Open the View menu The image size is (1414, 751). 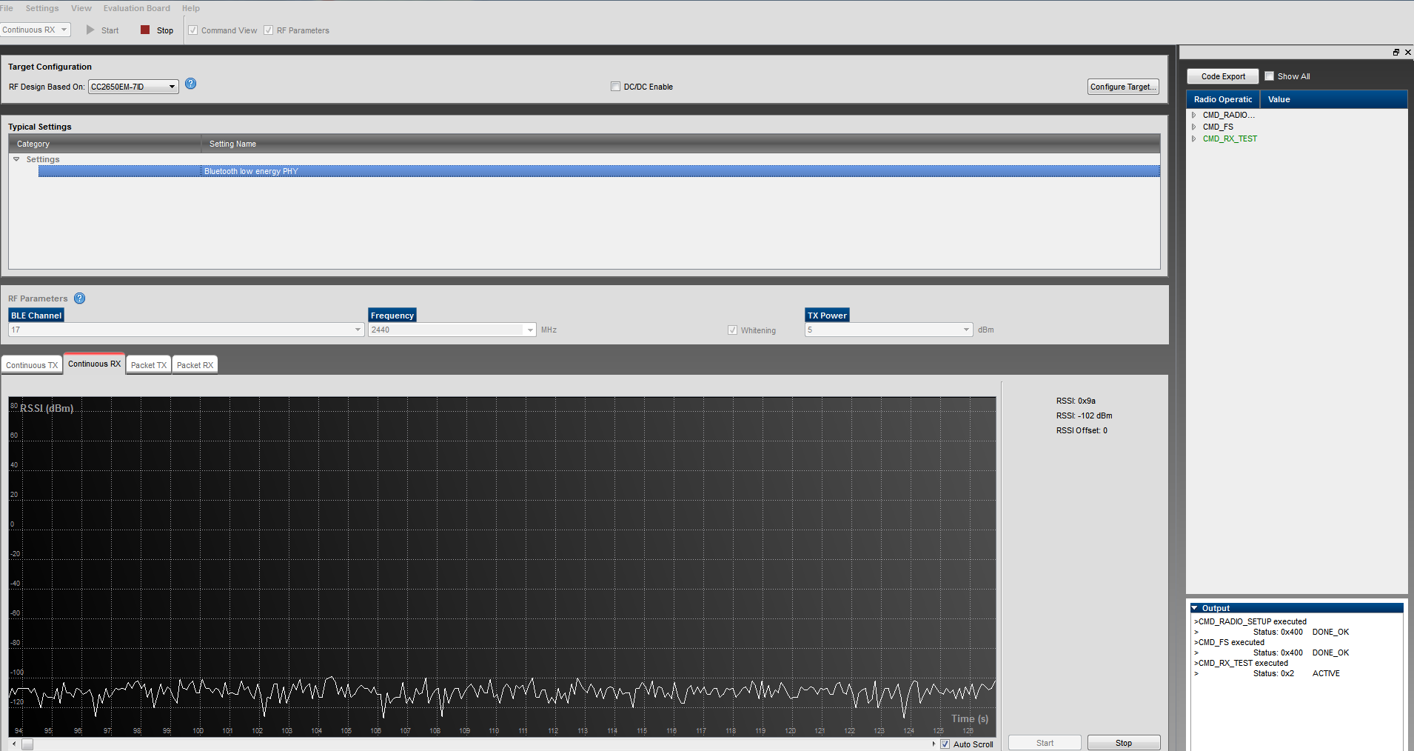(x=81, y=8)
